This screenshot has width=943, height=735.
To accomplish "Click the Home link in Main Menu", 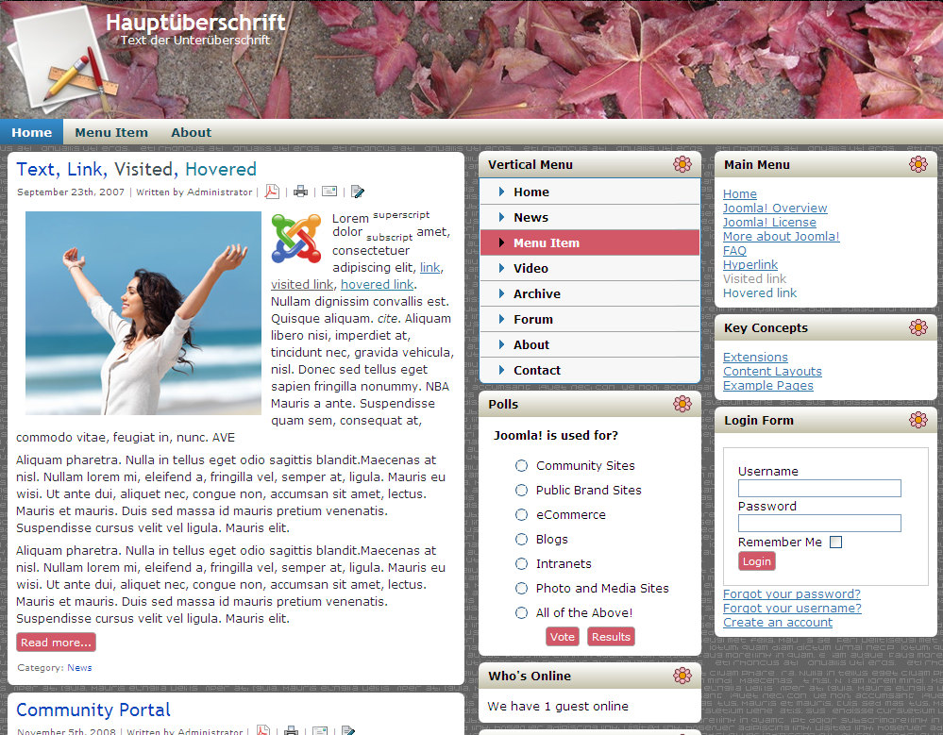I will [x=740, y=194].
